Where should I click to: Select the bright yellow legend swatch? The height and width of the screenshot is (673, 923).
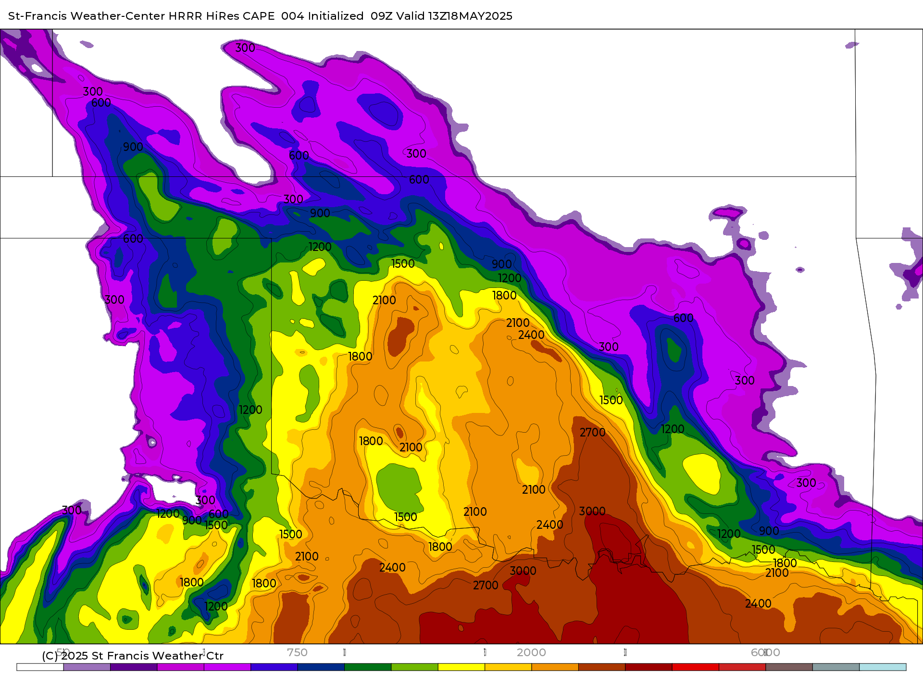coord(461,667)
